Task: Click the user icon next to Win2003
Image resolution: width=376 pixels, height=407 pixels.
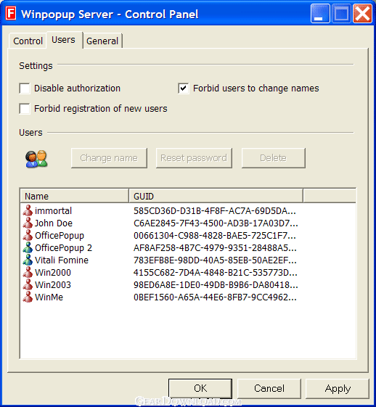Action: click(28, 284)
